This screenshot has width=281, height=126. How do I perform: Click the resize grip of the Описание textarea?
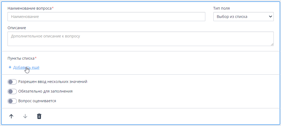click(272, 44)
